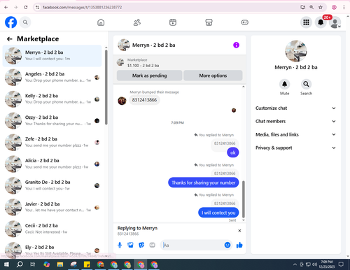The height and width of the screenshot is (270, 350).
Task: Open the Cecii · 2 bd 2 ba conversation
Action: (52, 229)
